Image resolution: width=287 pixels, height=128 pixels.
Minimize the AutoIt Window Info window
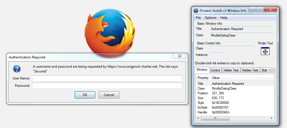tap(253, 10)
